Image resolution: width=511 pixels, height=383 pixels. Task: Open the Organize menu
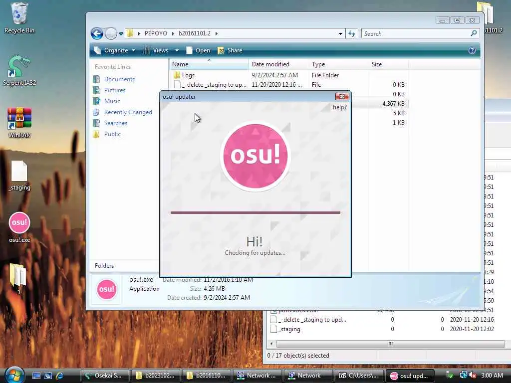pyautogui.click(x=114, y=50)
